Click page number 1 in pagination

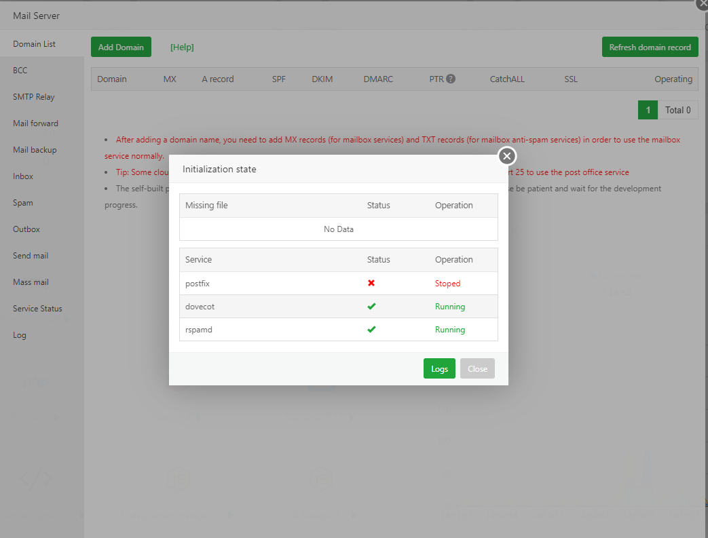[x=648, y=110]
